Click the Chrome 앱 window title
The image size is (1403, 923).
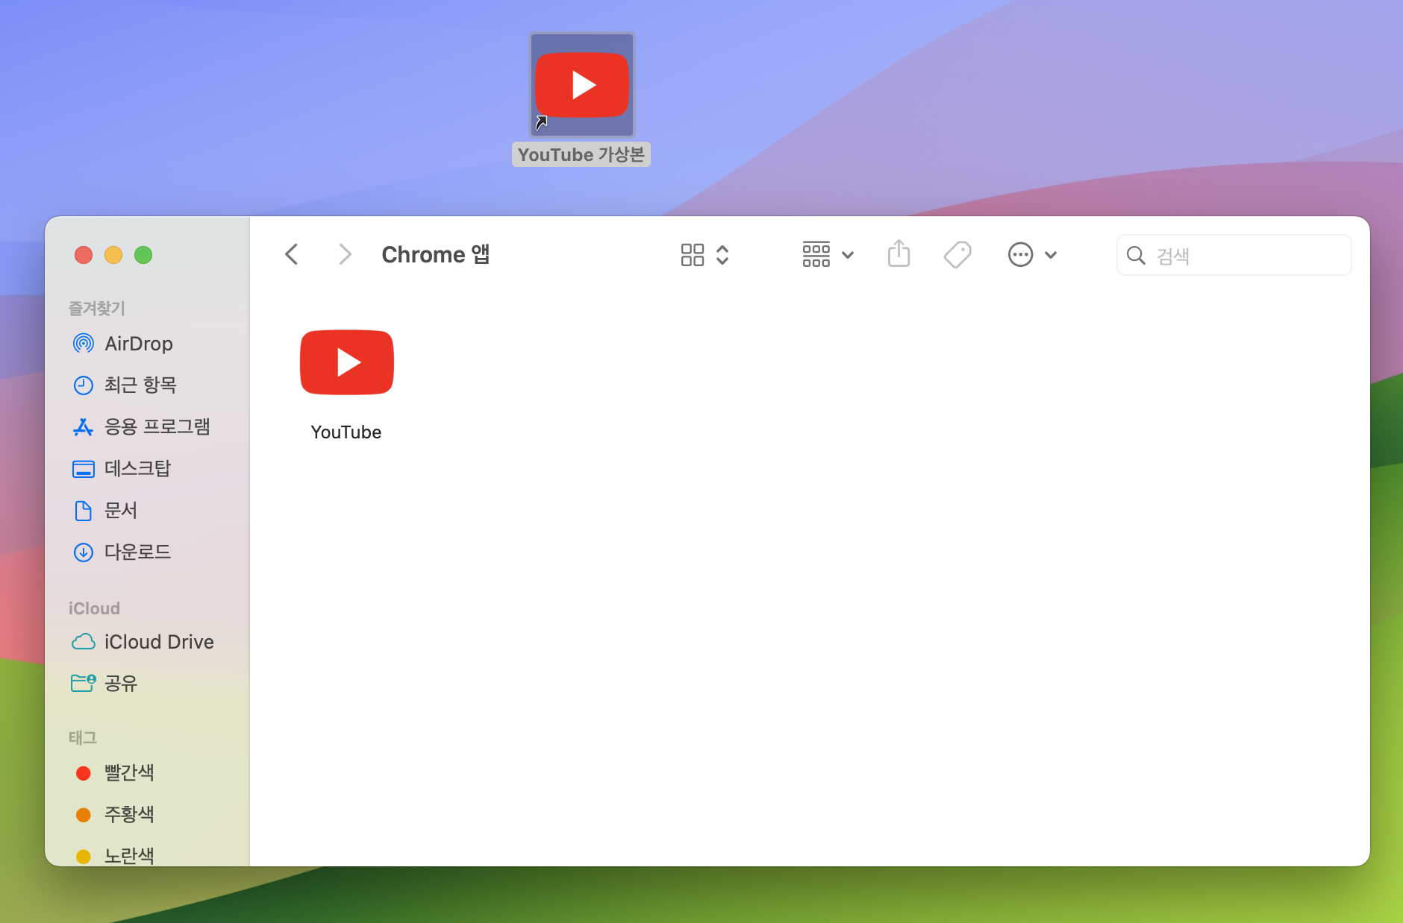[x=436, y=254]
